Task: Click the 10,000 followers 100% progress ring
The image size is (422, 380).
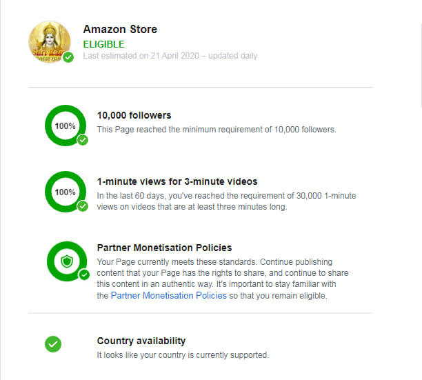Action: point(65,126)
